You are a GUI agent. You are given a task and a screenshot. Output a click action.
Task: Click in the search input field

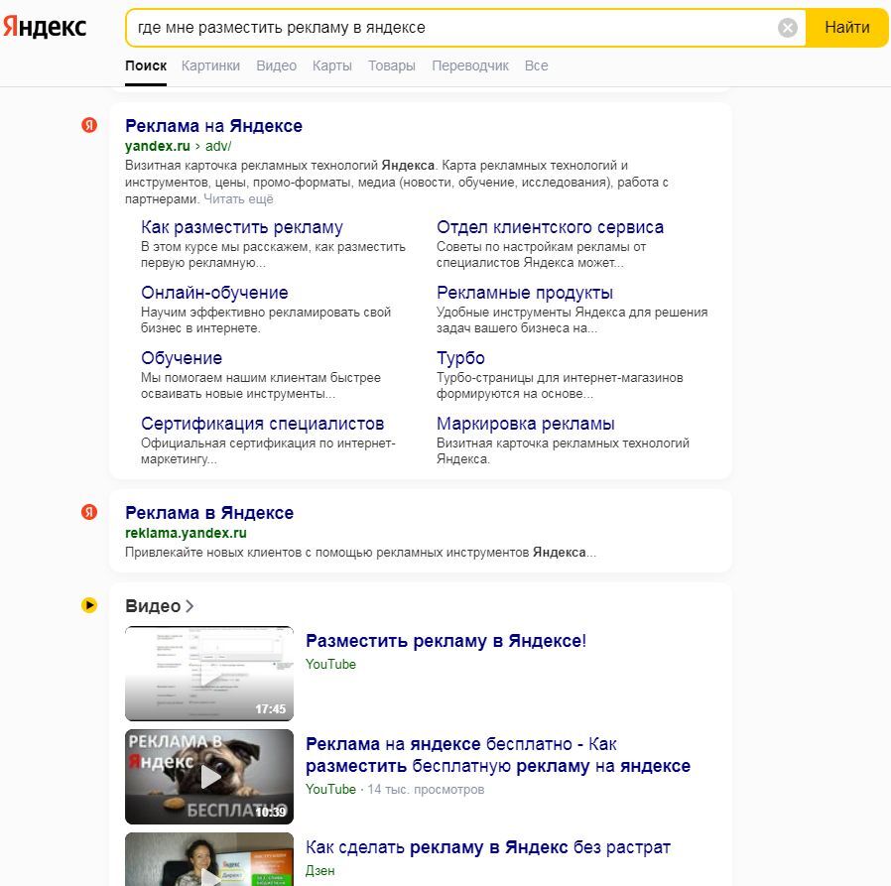coord(446,28)
